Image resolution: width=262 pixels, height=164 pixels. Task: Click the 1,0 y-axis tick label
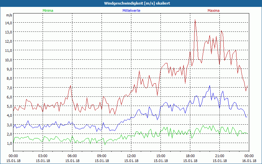pos(9,143)
